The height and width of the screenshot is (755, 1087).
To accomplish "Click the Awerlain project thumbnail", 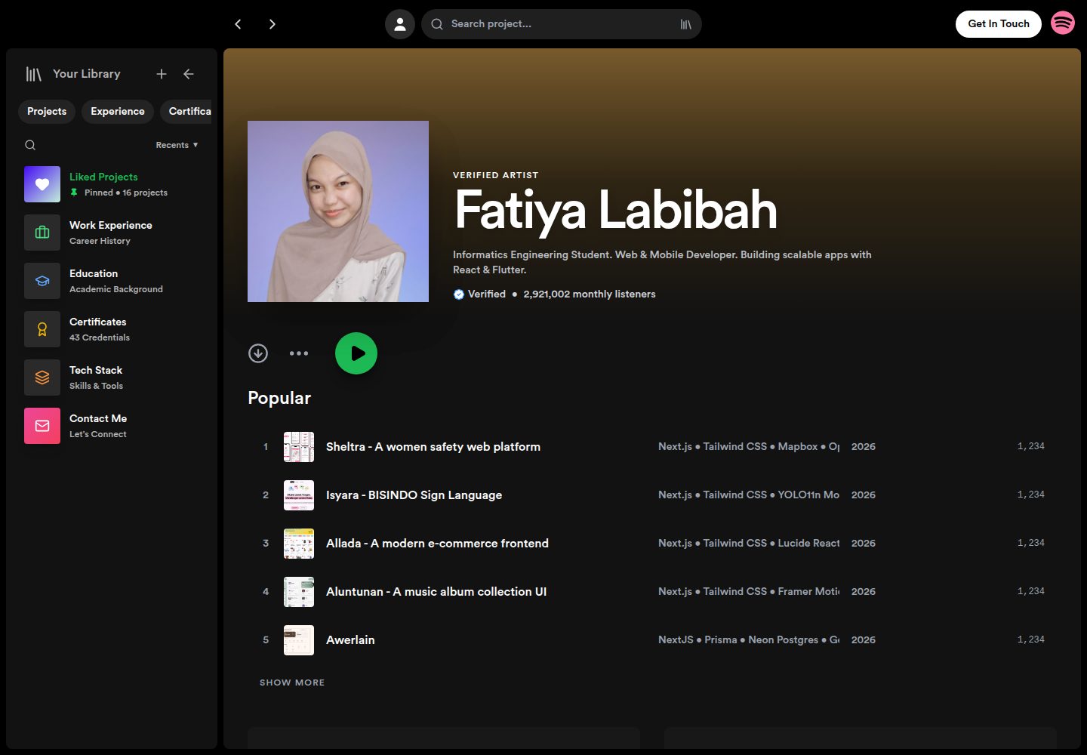I will pos(299,640).
